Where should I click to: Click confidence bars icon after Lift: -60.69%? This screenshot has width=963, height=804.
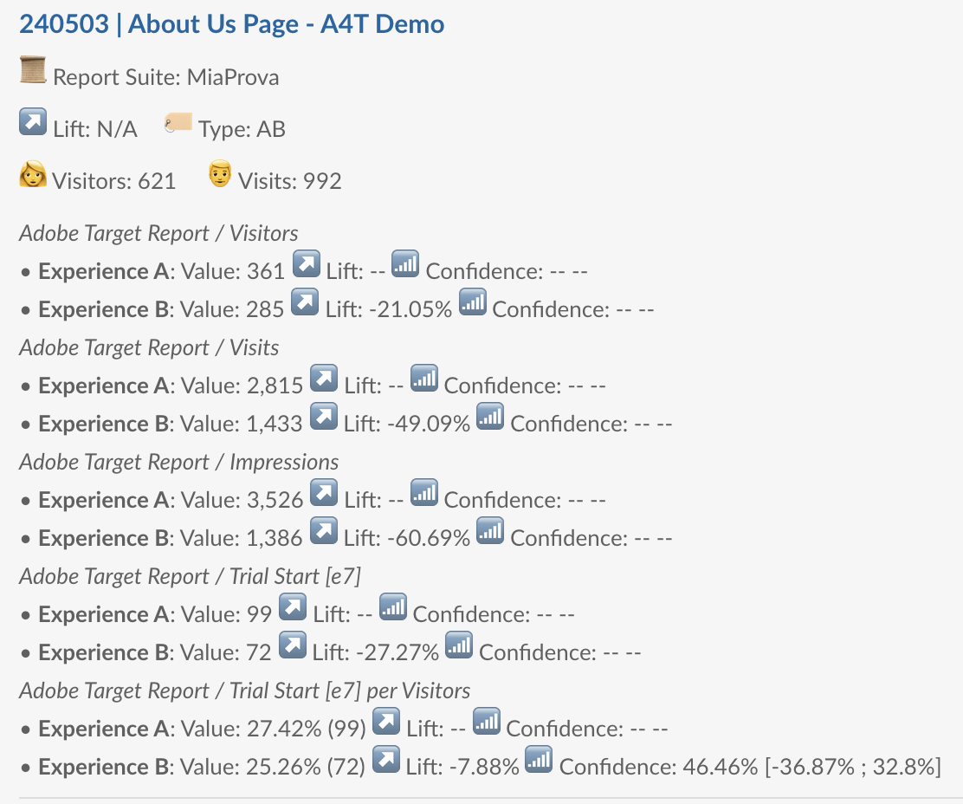pyautogui.click(x=490, y=531)
